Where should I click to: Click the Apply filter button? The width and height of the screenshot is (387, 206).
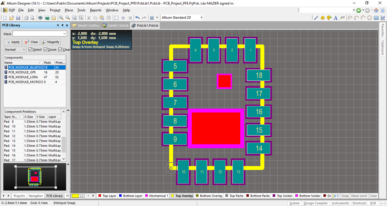point(13,42)
